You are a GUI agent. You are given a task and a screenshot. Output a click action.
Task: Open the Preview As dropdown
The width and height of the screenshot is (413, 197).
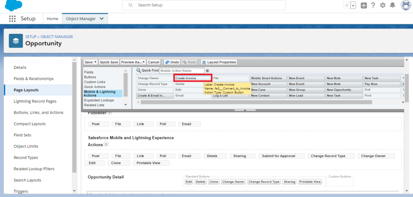(x=133, y=62)
